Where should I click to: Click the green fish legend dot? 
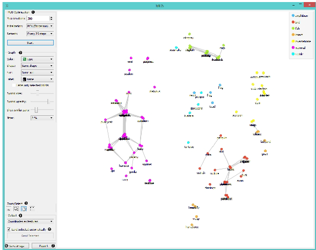pyautogui.click(x=293, y=29)
